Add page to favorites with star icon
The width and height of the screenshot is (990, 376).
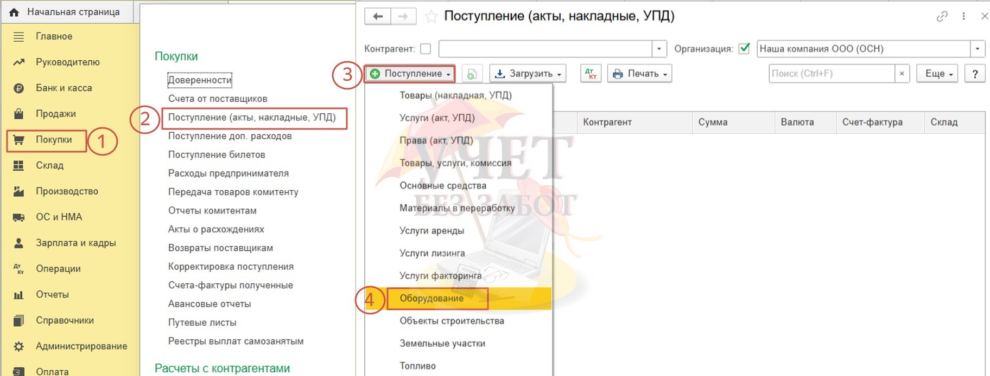click(x=431, y=17)
